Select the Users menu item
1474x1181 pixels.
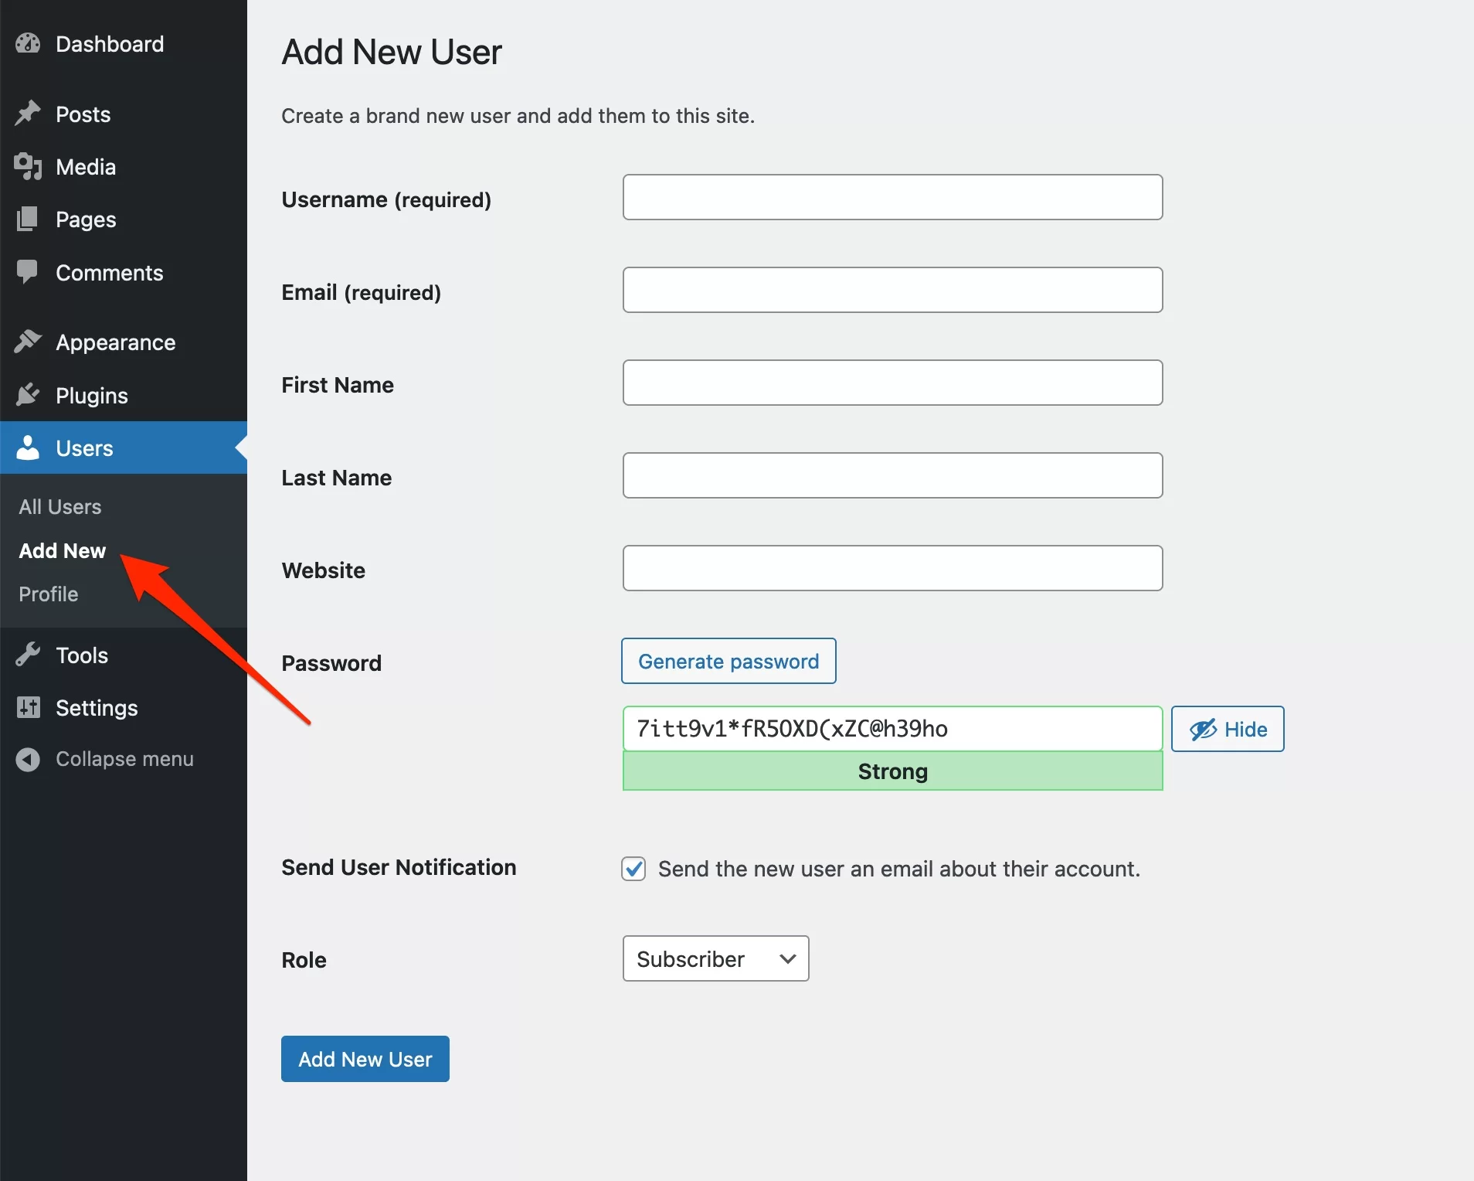[124, 448]
